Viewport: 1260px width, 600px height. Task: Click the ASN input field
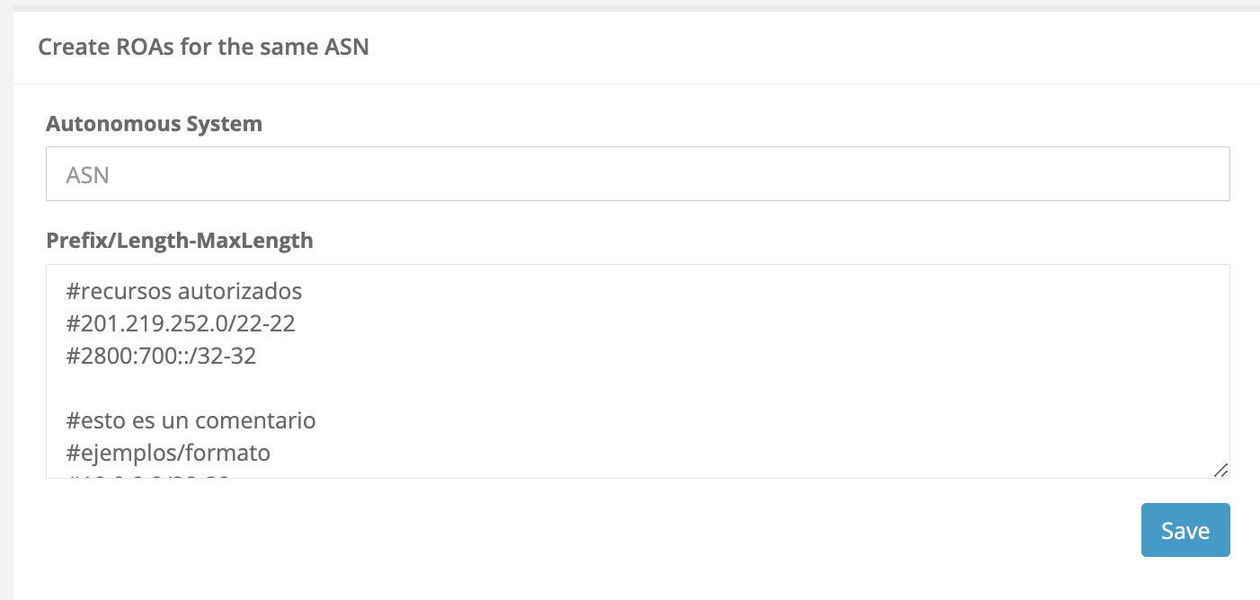pyautogui.click(x=637, y=174)
